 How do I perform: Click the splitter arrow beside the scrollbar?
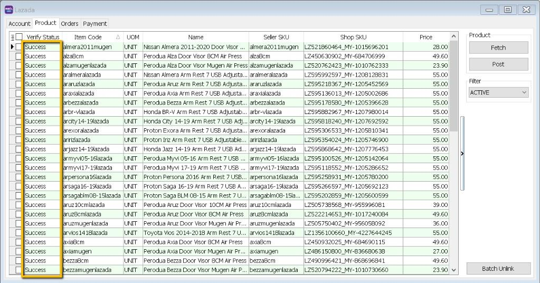coord(462,154)
